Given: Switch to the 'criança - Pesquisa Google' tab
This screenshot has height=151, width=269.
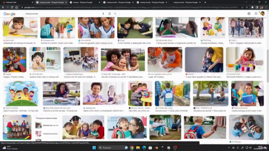Looking at the screenshot, I should 85,3.
